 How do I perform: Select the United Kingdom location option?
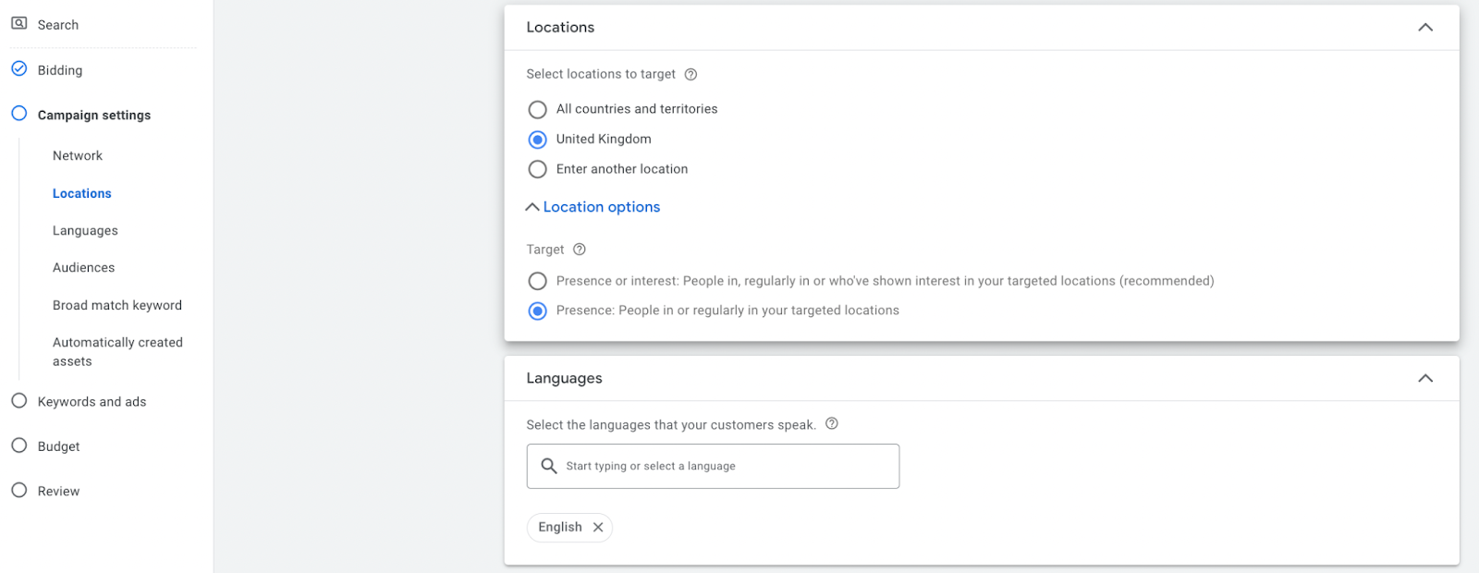(x=537, y=140)
